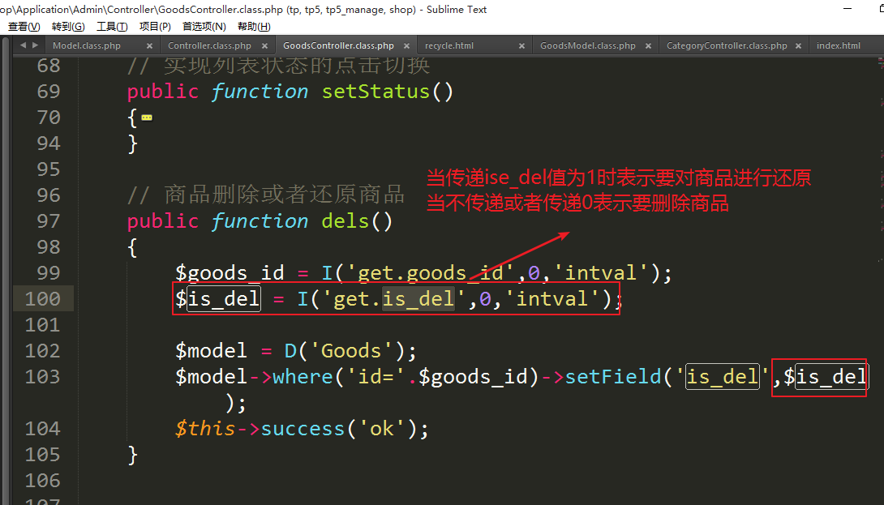Close the Model.class.php tab
884x505 pixels.
pos(149,46)
